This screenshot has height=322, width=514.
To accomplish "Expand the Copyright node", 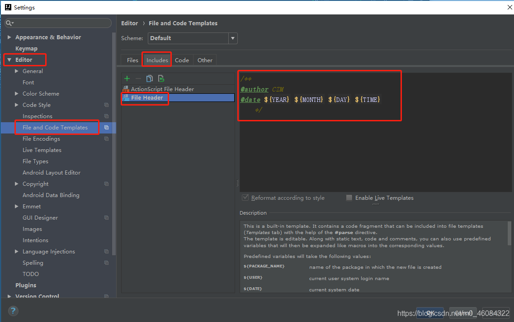I will (x=17, y=184).
